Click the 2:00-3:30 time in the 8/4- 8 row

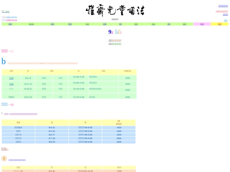[79, 77]
